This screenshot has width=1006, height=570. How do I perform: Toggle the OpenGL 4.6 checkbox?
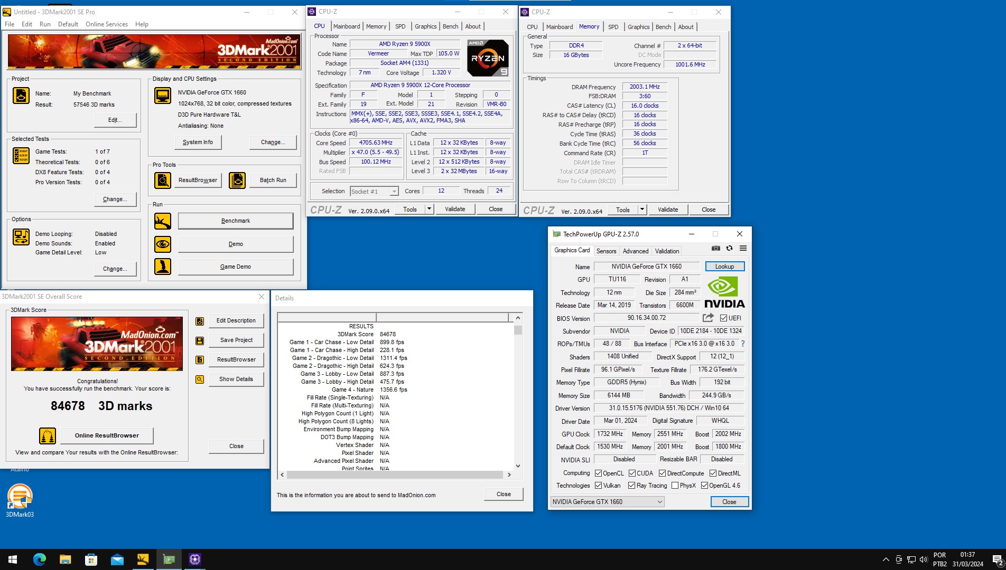[x=705, y=486]
